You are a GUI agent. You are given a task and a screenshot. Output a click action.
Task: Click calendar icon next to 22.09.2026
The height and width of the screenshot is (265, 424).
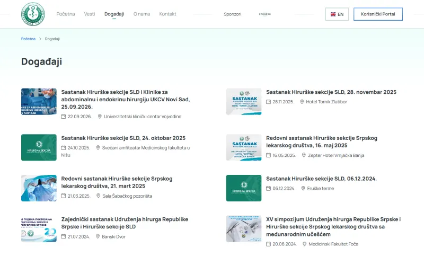click(63, 117)
